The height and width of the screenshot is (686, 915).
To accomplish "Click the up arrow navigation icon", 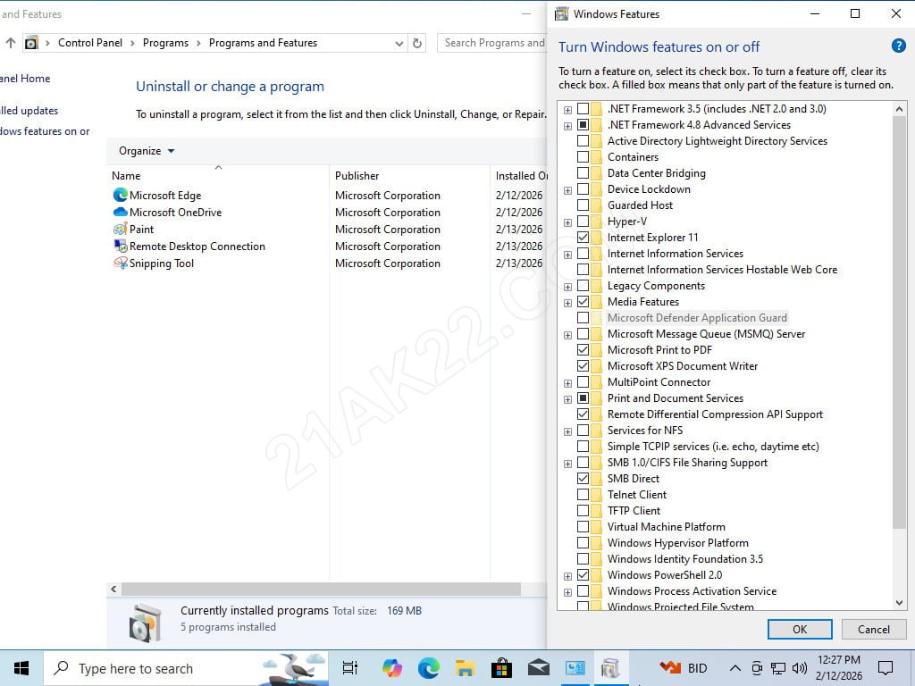I will coord(11,43).
